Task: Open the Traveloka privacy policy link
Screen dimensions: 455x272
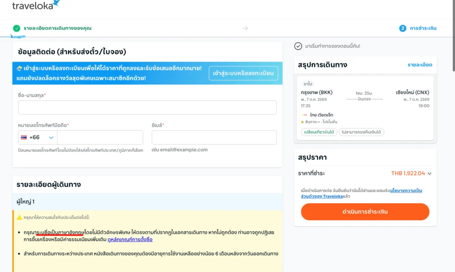Action: click(x=361, y=193)
